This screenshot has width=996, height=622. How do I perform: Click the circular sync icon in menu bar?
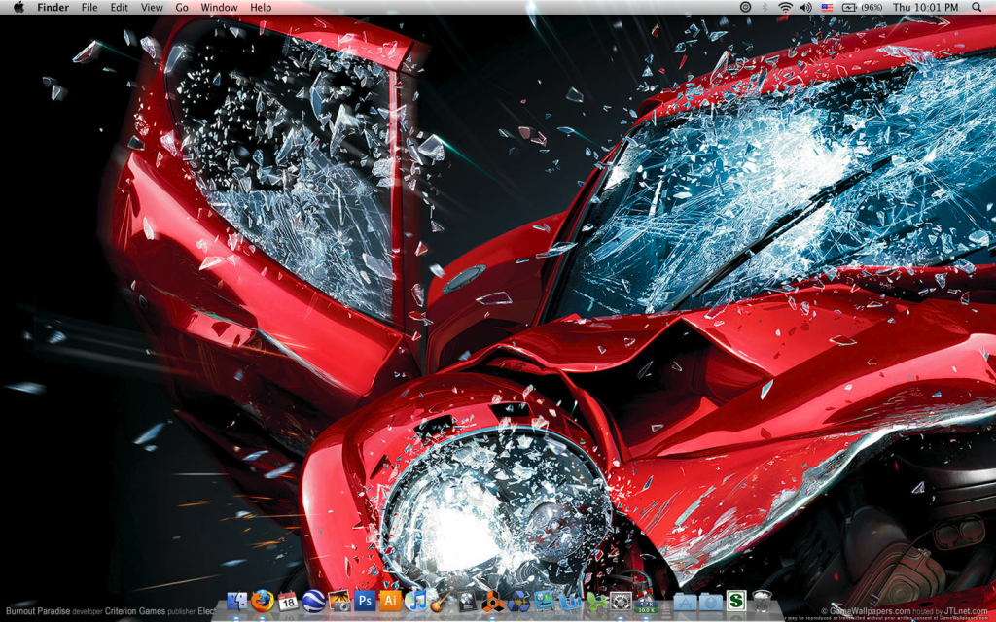click(x=746, y=7)
